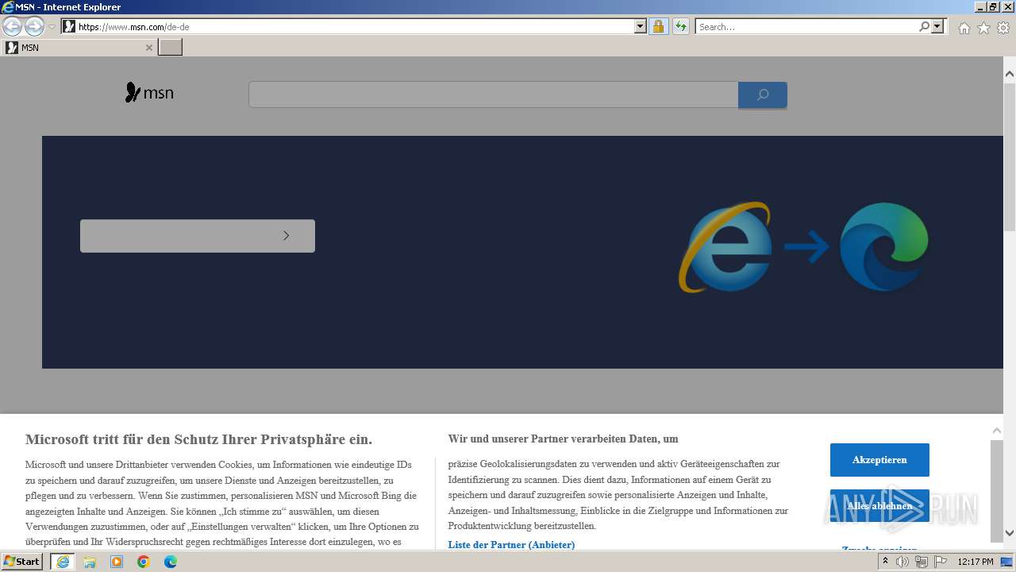The image size is (1016, 572).
Task: View the security report lock icon
Action: (x=658, y=26)
